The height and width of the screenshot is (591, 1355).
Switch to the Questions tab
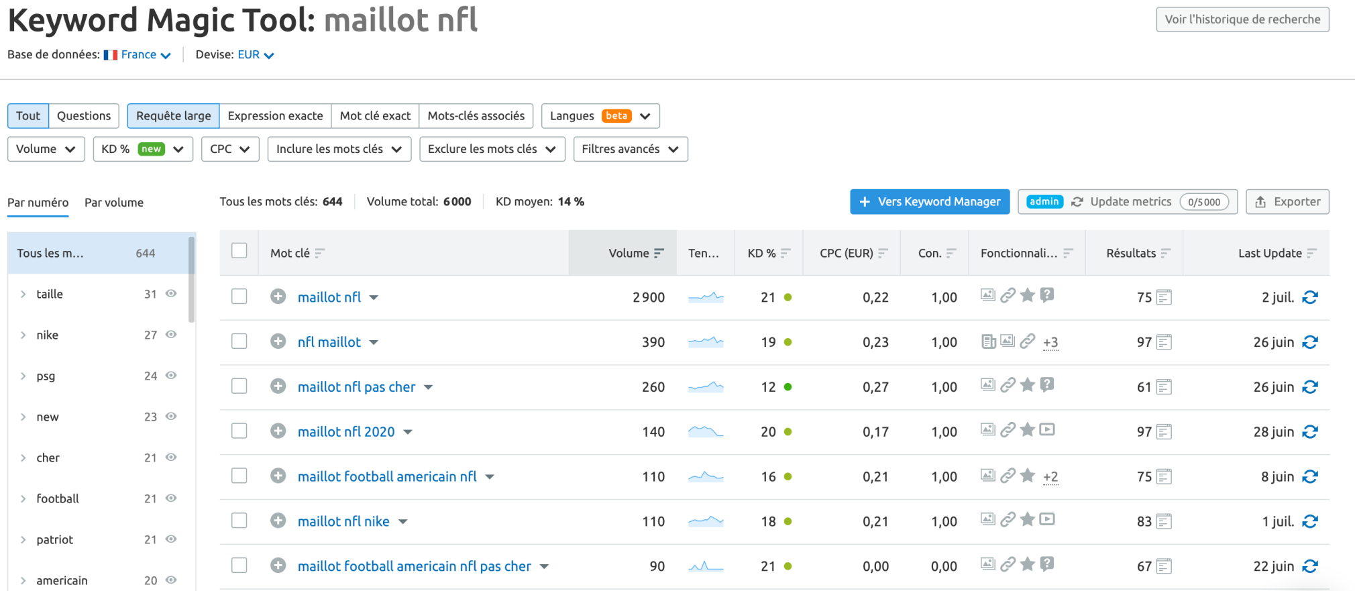(84, 116)
